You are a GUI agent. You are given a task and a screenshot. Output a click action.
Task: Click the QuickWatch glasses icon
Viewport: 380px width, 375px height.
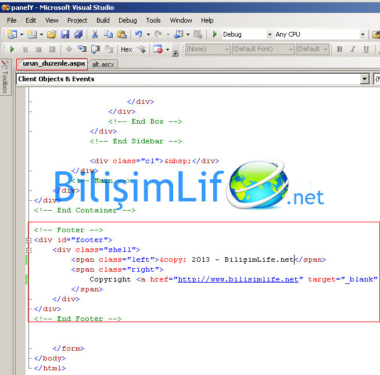point(141,49)
